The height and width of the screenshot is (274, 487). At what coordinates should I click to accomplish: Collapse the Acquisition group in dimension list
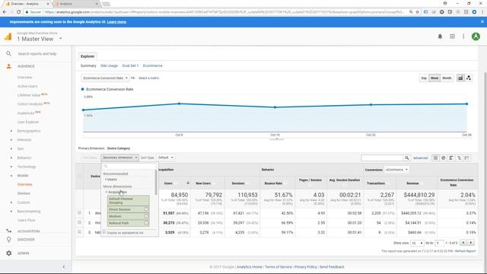coord(107,193)
